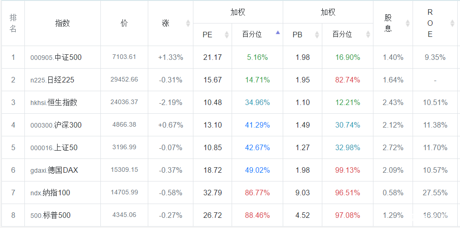Click PE value 21.17
Image resolution: width=460 pixels, height=228 pixels.
coord(212,57)
